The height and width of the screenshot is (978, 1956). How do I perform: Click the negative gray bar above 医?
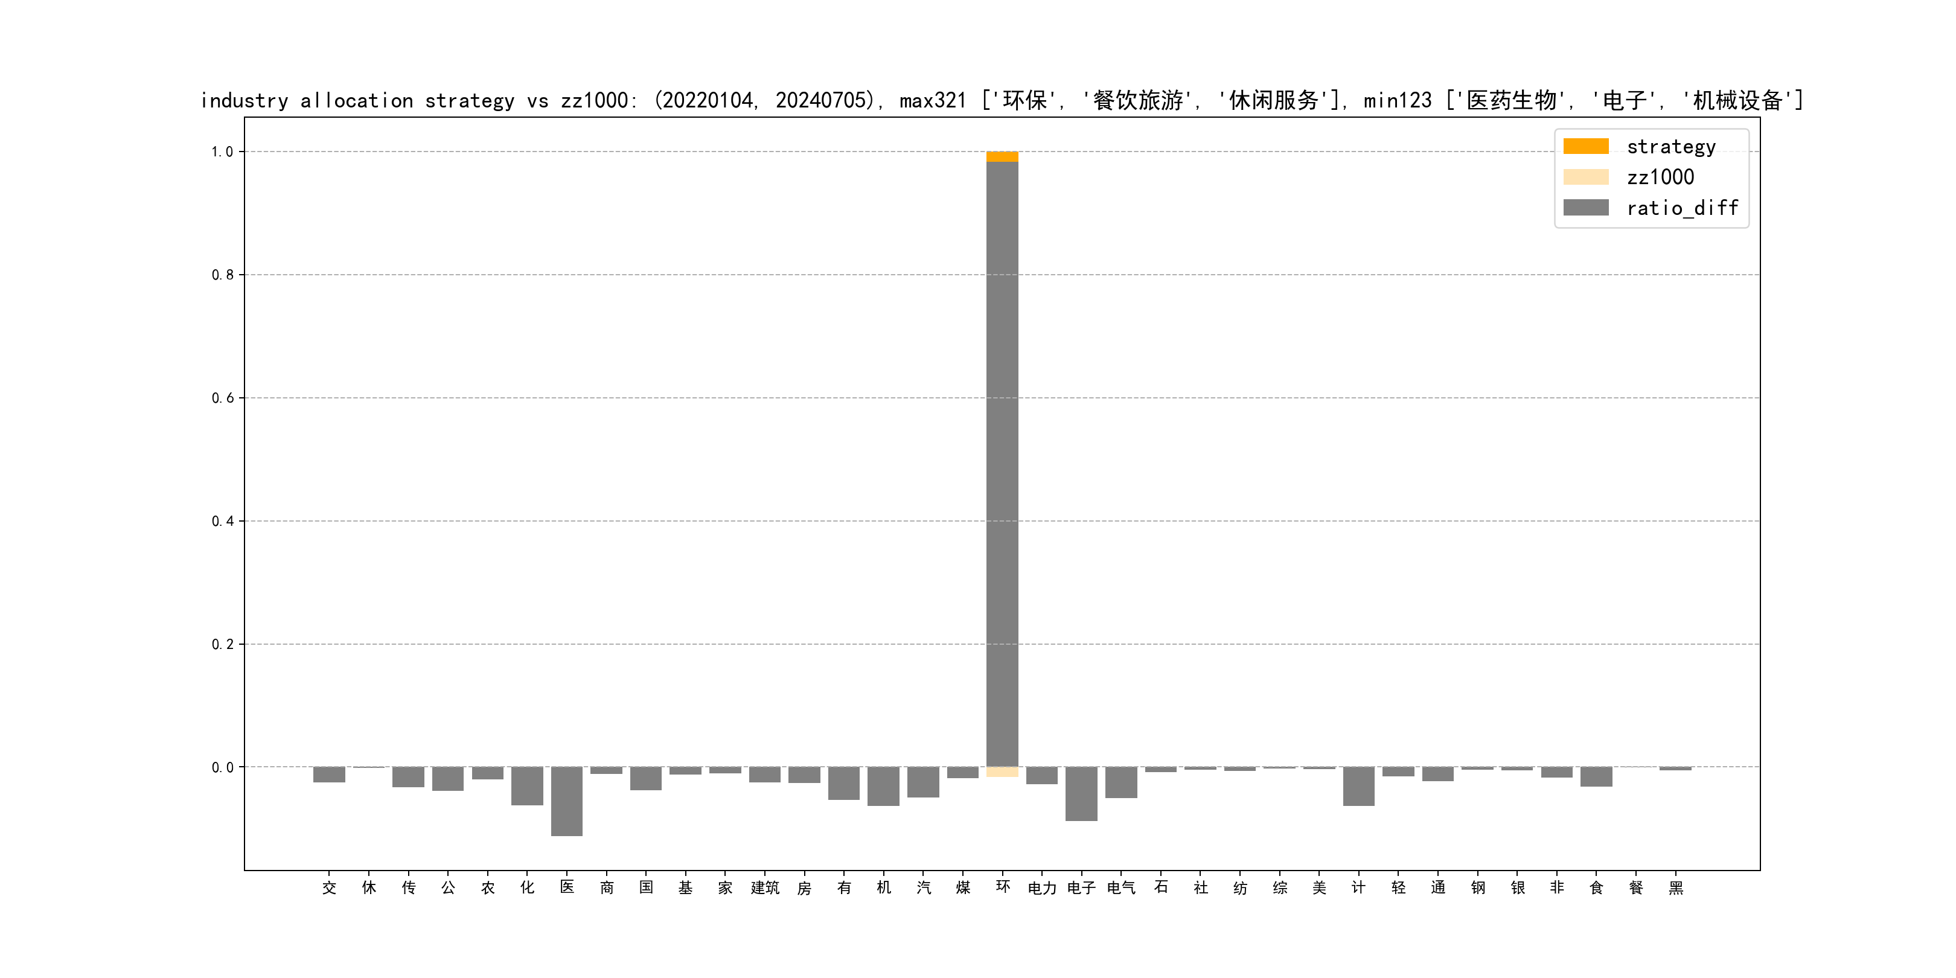pyautogui.click(x=566, y=801)
